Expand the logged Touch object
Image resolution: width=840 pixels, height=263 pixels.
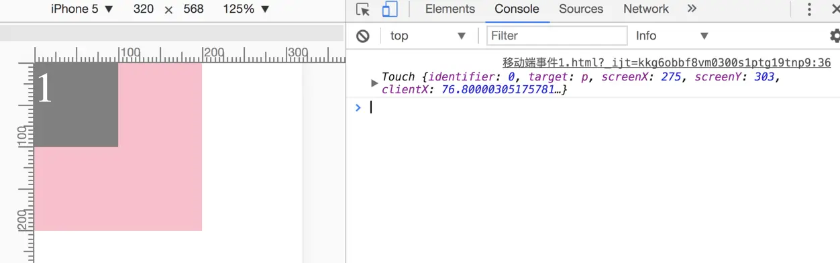point(374,83)
